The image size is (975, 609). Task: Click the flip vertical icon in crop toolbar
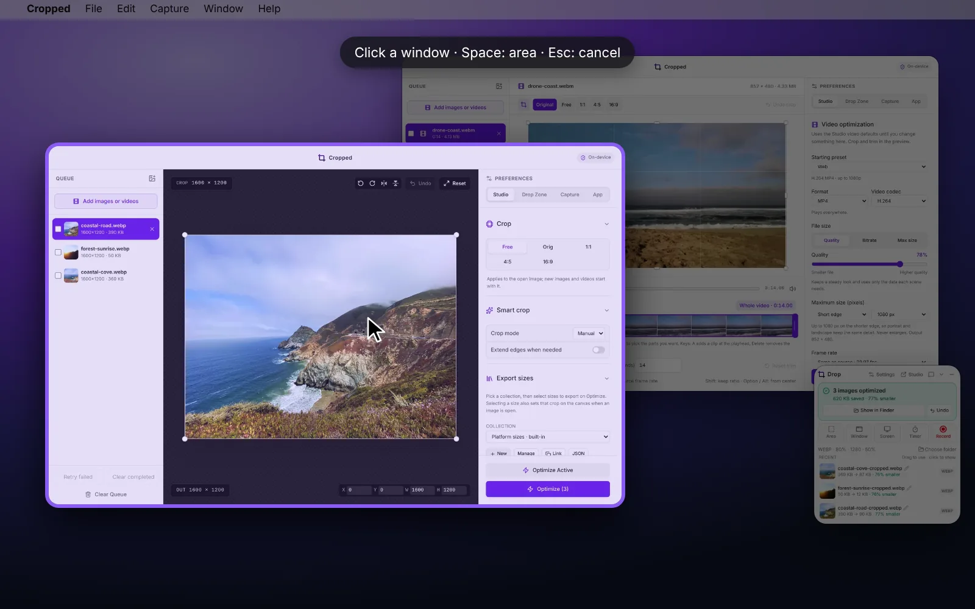395,183
